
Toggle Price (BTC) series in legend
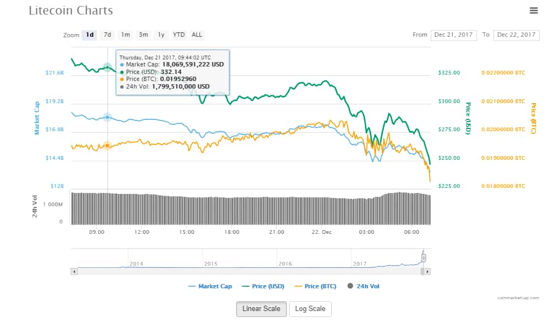[x=316, y=286]
